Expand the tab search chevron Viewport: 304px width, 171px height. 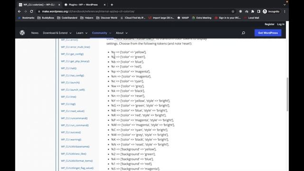(285, 5)
